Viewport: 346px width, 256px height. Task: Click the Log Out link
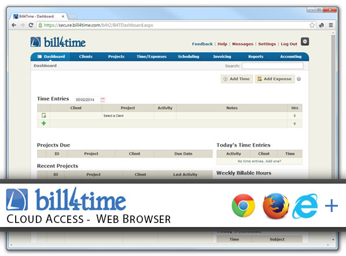coord(289,44)
